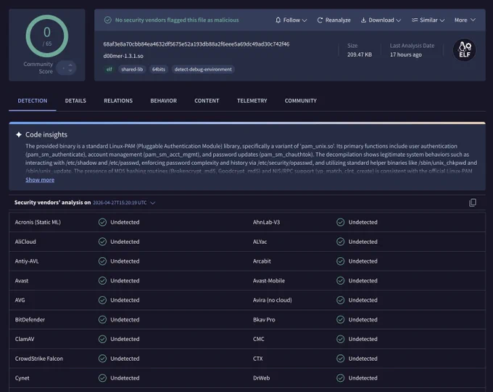493x392 pixels.
Task: Click the green check beside the no-vendors-flagged message
Action: [x=108, y=20]
